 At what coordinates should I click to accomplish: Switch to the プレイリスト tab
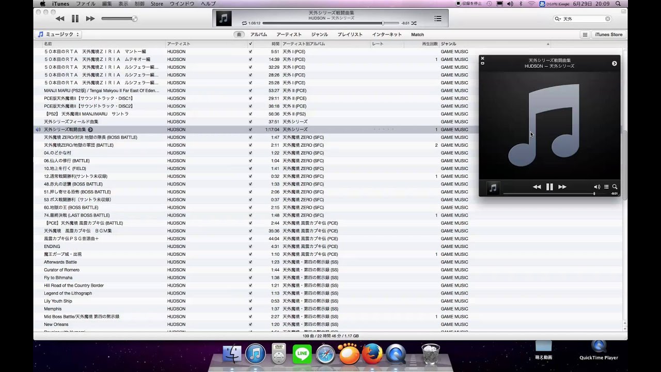coord(350,35)
